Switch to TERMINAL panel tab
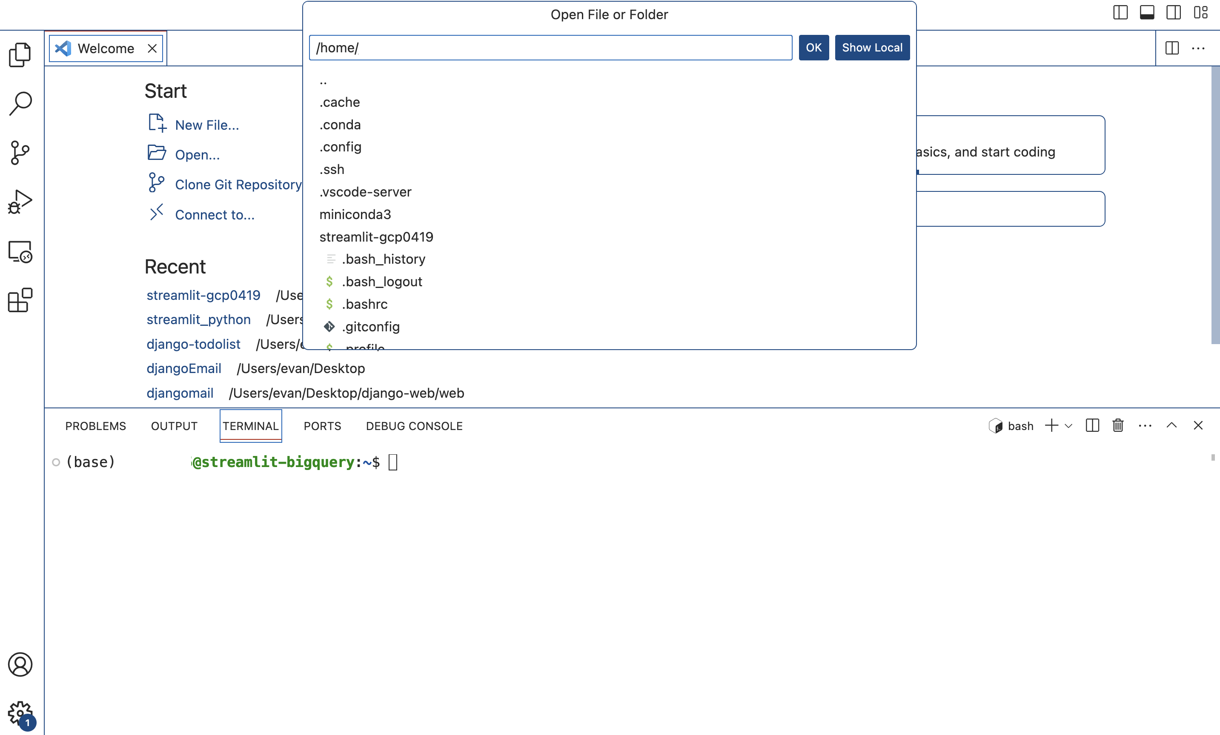1220x735 pixels. (x=251, y=426)
